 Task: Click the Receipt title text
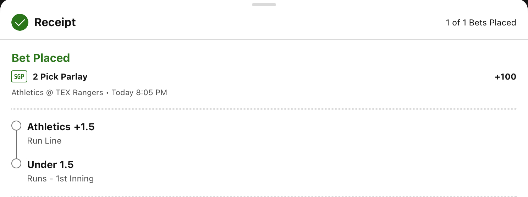(x=55, y=22)
